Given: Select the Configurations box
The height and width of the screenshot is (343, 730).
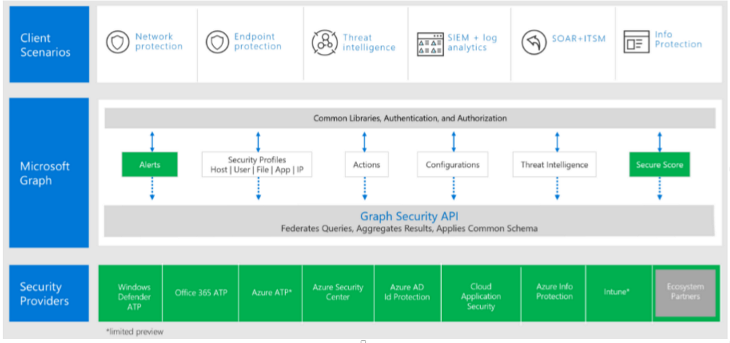Looking at the screenshot, I should click(452, 164).
